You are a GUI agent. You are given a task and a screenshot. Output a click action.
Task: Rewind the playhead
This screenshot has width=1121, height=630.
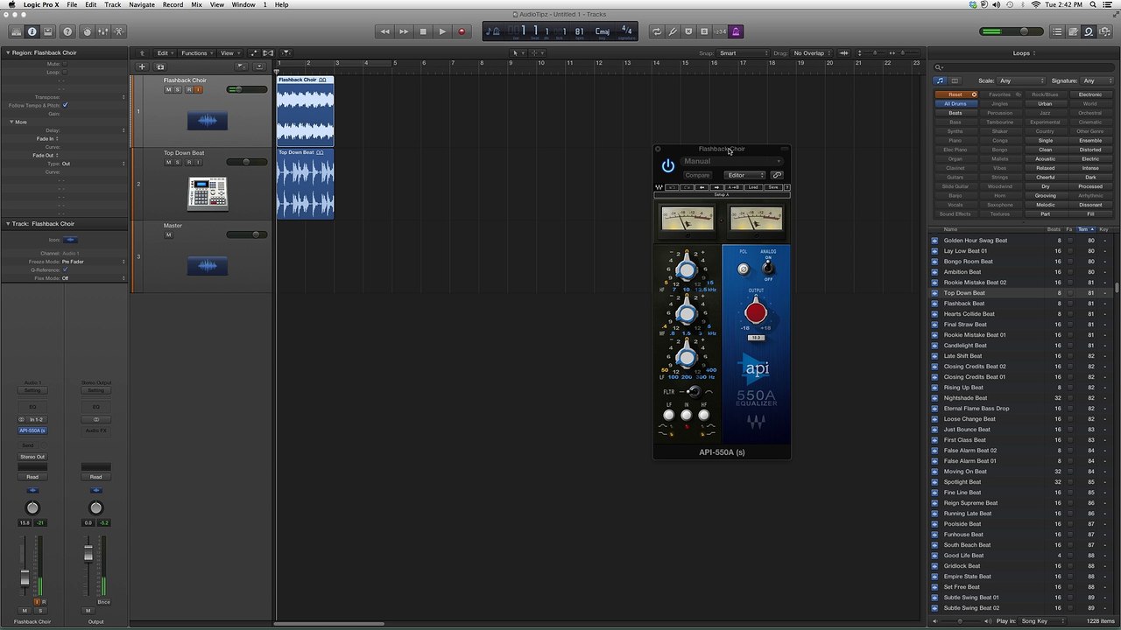click(x=384, y=31)
